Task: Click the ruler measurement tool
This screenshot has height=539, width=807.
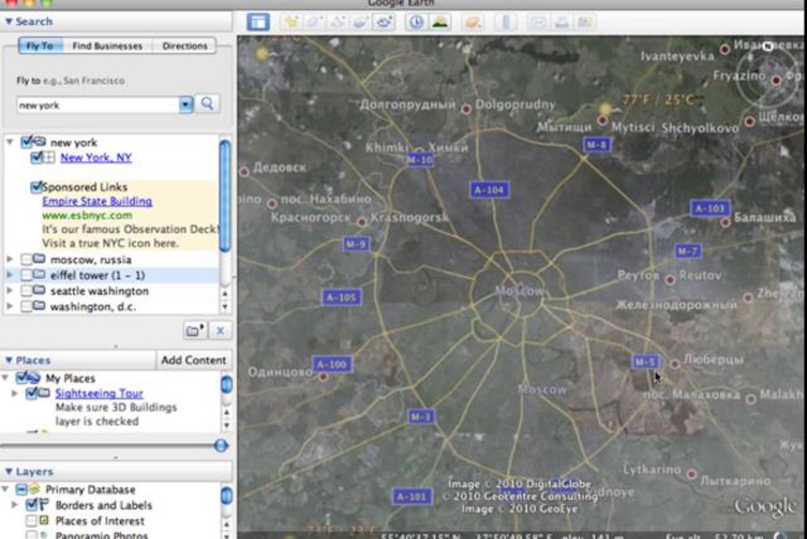Action: coord(505,23)
